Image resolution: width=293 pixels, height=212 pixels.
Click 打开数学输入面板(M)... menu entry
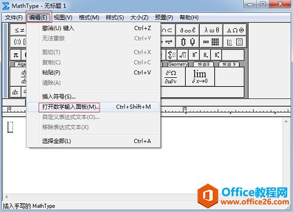pos(93,107)
